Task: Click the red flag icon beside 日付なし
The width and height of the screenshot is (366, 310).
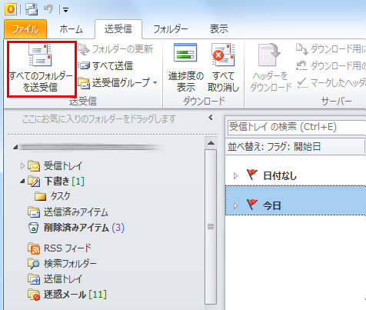Action: (x=251, y=175)
